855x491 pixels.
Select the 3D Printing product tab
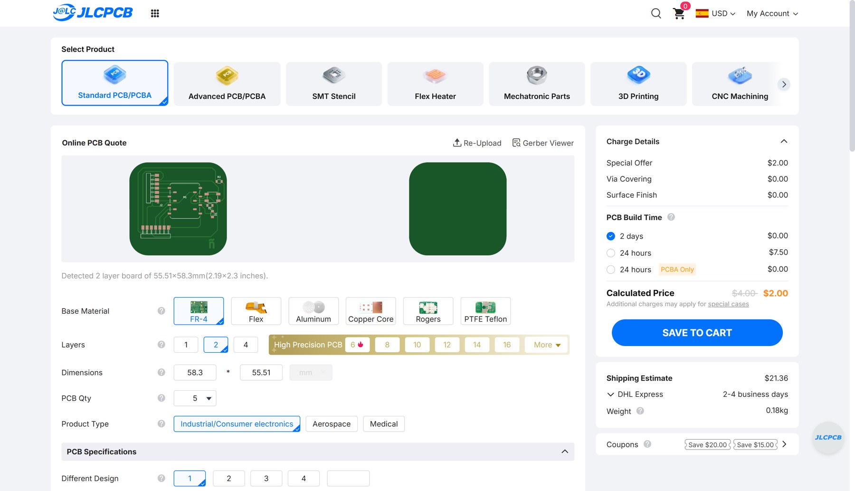pyautogui.click(x=638, y=84)
